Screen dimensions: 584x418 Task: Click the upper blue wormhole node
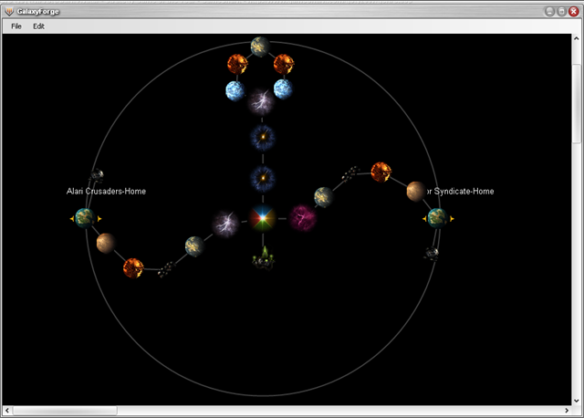click(x=263, y=137)
